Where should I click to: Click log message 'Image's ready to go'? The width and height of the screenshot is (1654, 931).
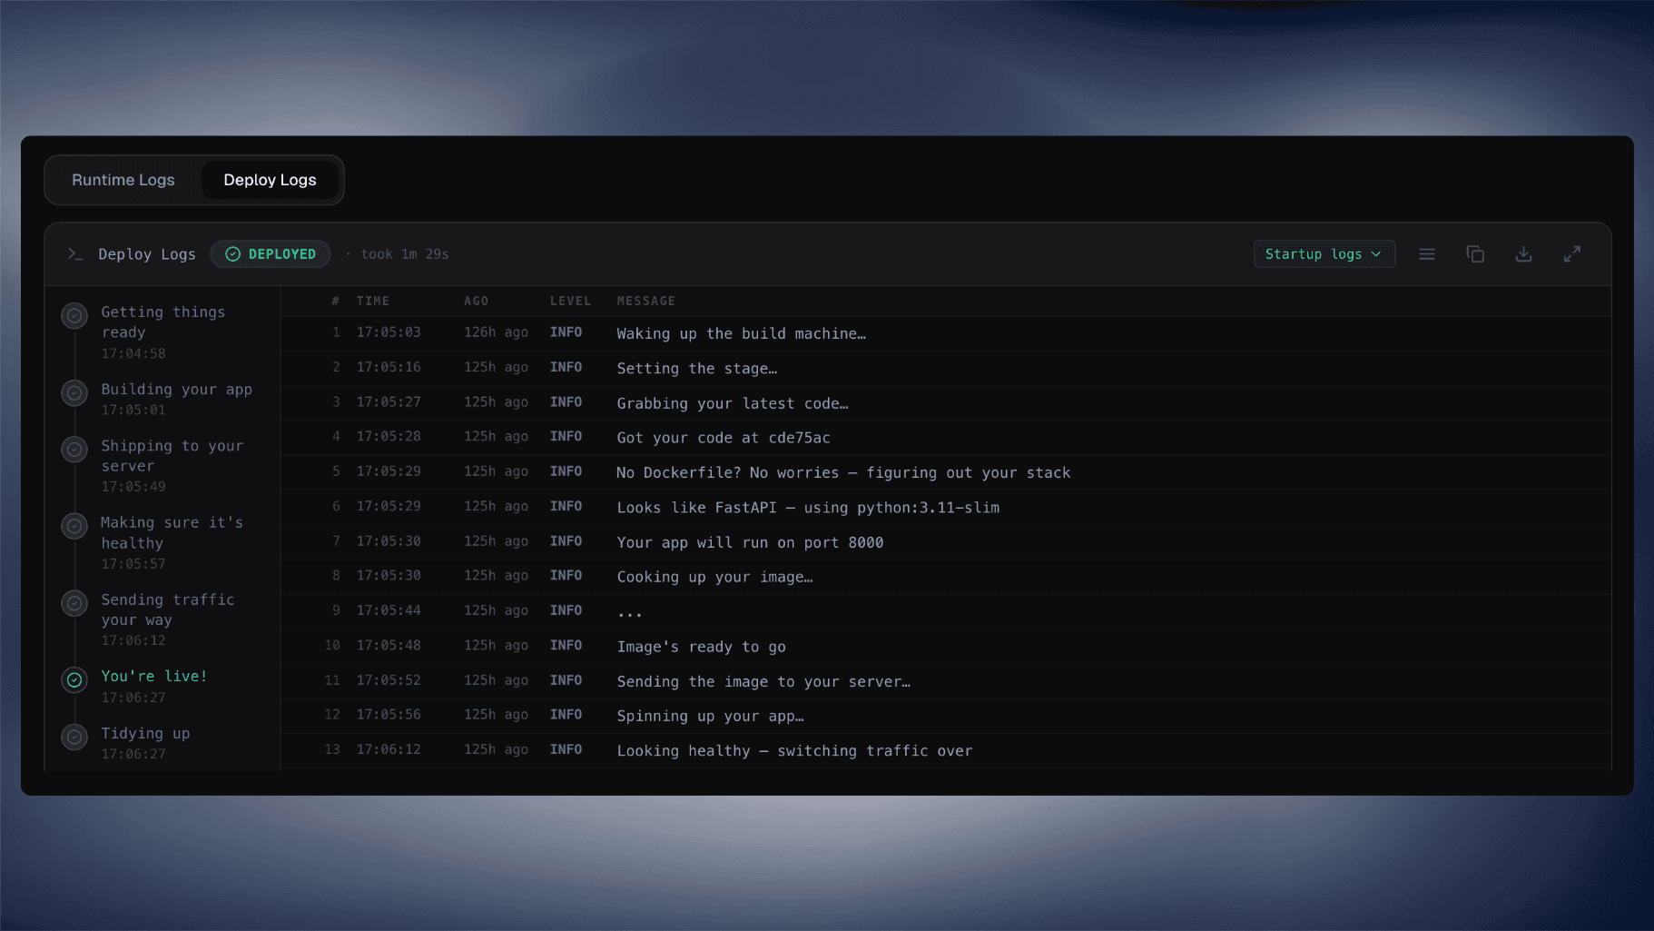click(x=702, y=647)
